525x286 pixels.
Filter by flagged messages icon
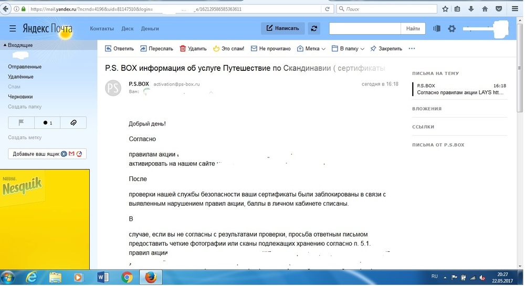(21, 123)
